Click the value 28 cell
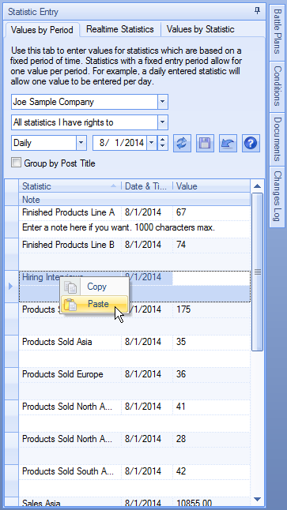The height and width of the screenshot is (510, 287). point(211,439)
